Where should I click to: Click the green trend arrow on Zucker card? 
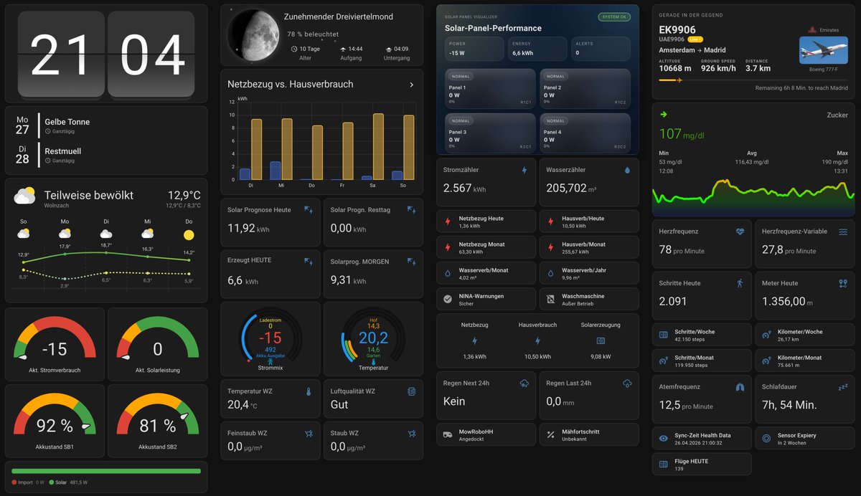(664, 114)
